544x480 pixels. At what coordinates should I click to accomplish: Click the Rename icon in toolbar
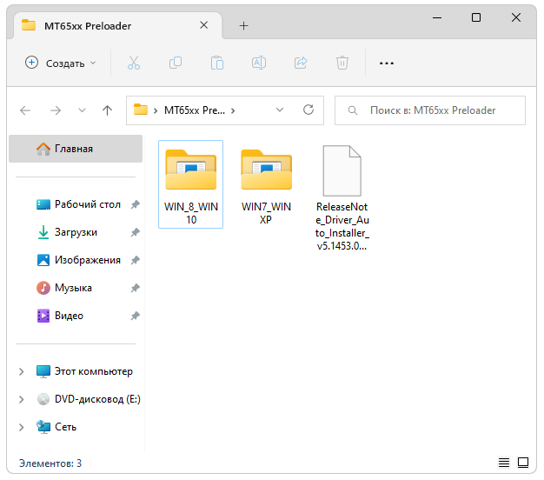(x=259, y=63)
